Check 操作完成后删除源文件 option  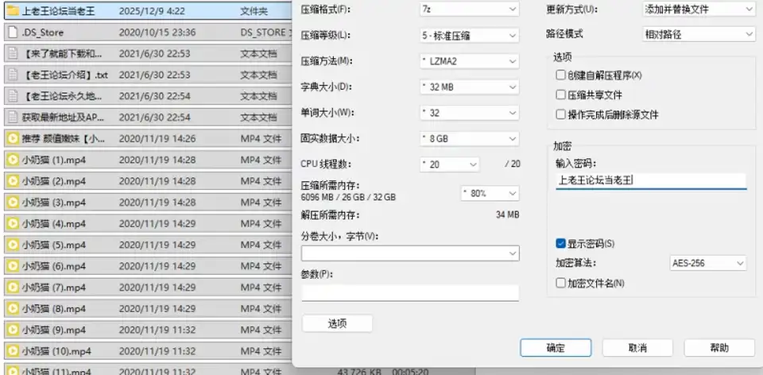(560, 114)
